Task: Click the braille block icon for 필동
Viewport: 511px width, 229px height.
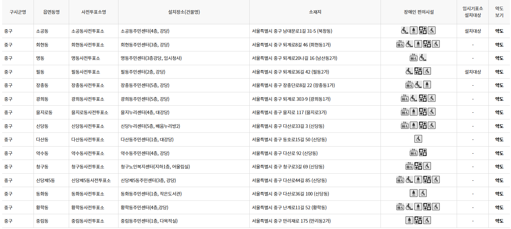Action: pos(419,71)
